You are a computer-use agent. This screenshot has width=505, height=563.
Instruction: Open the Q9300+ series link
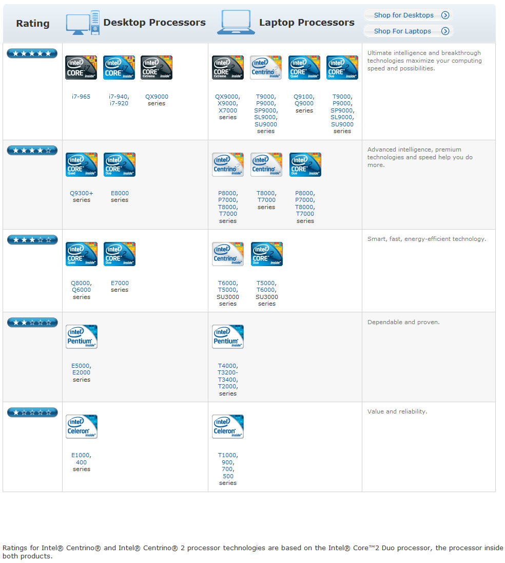pos(82,193)
